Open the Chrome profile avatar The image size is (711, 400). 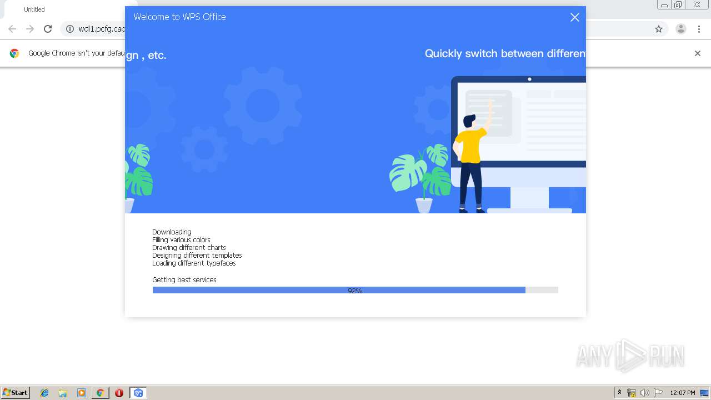681,29
